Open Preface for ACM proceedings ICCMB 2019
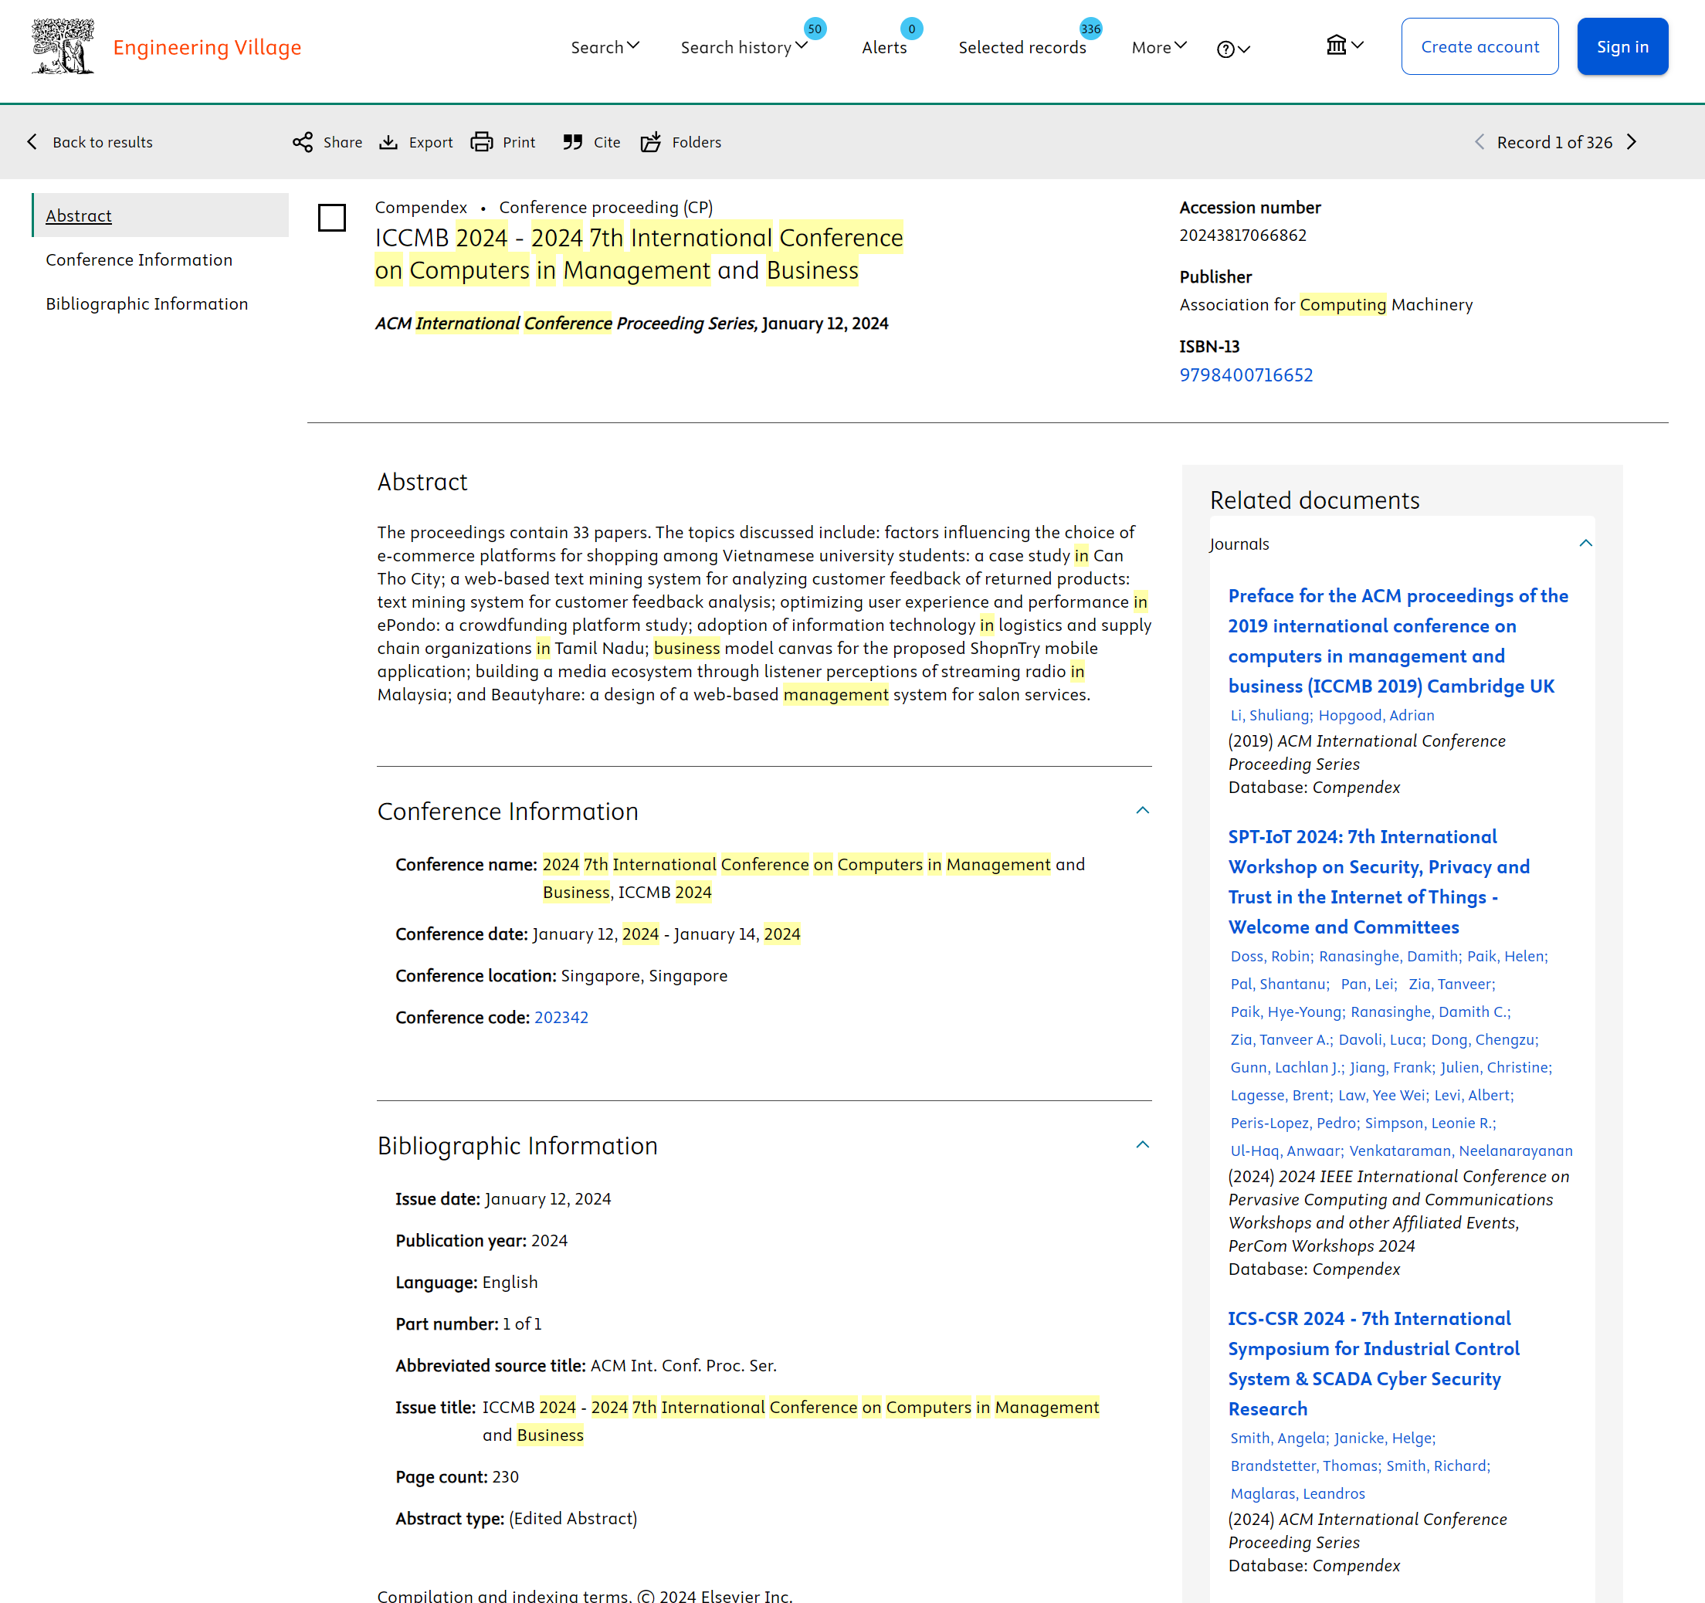The height and width of the screenshot is (1603, 1705). (x=1398, y=641)
